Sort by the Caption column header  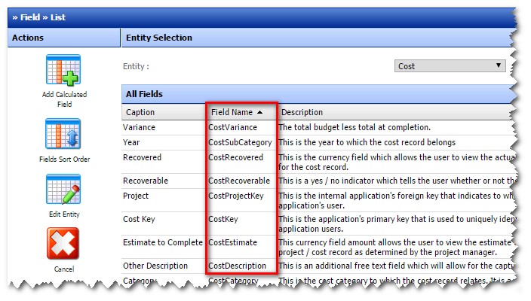click(140, 112)
